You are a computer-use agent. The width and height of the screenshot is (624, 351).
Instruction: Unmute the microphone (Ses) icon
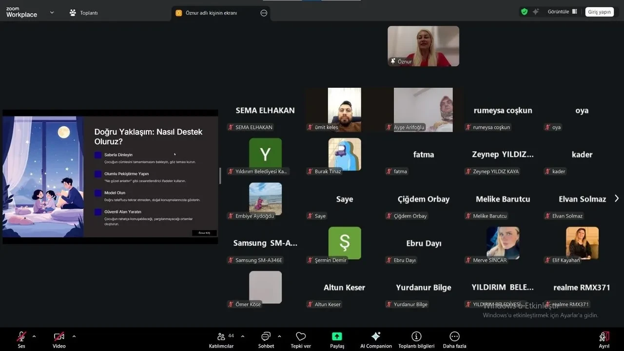21,336
